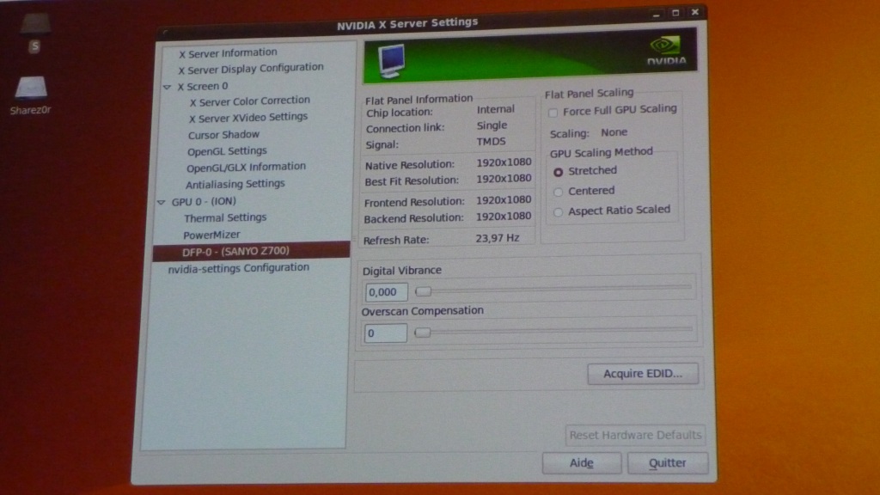Open Thermal Settings page
The image size is (880, 495).
pos(225,217)
